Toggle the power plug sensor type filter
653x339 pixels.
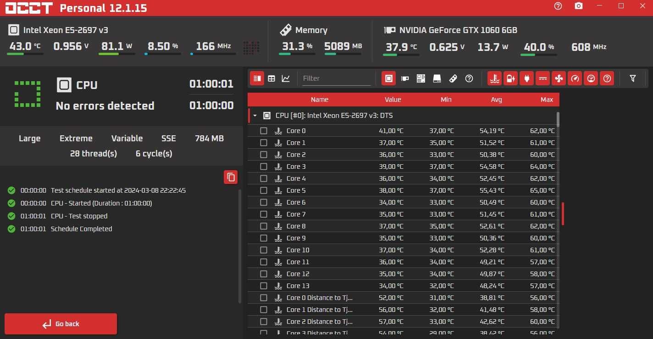526,78
